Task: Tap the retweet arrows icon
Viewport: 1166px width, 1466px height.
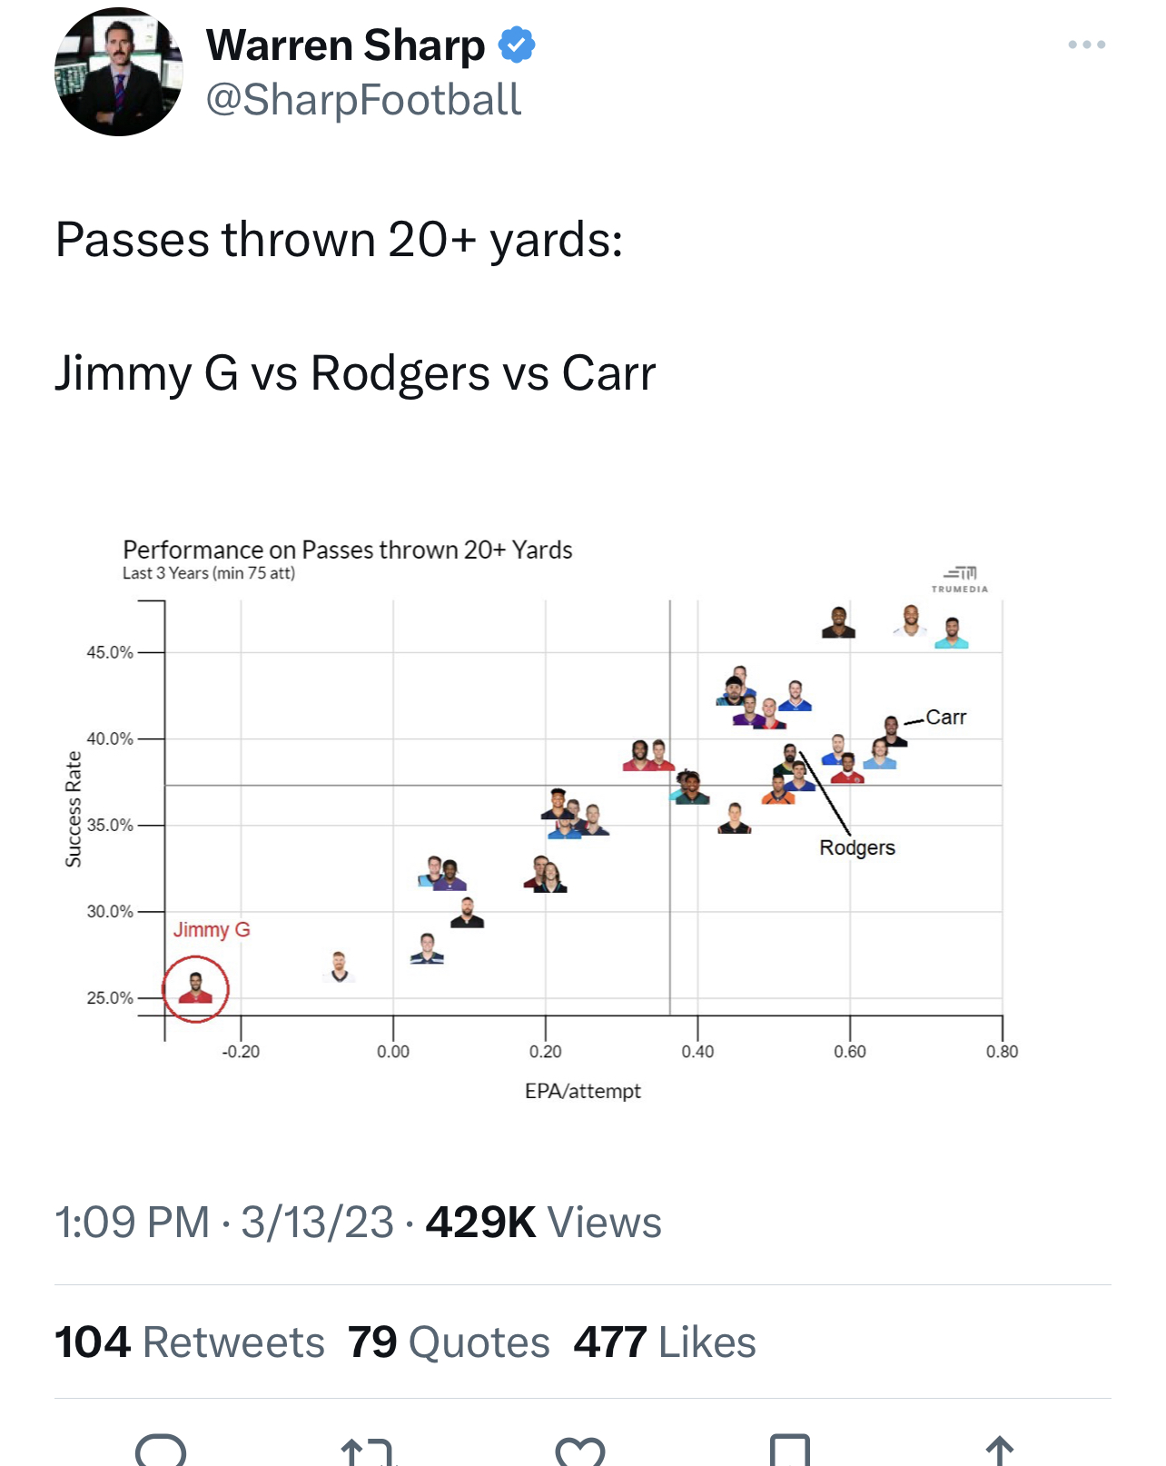Action: click(367, 1451)
